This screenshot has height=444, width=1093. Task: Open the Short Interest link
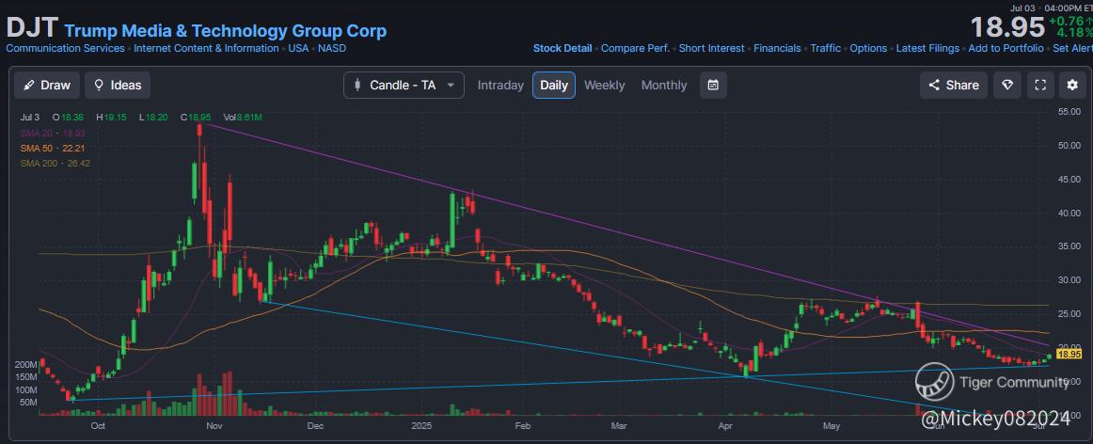coord(712,48)
